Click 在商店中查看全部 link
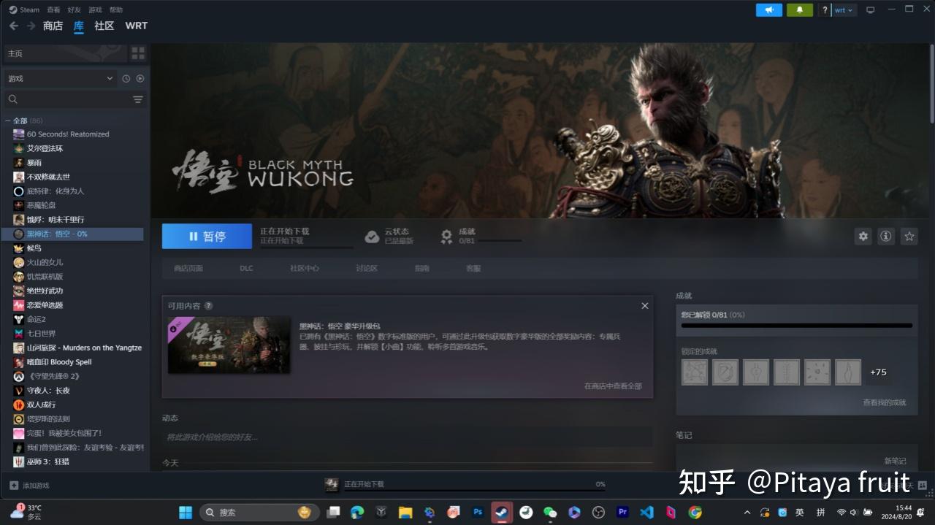This screenshot has height=525, width=935. [x=613, y=386]
